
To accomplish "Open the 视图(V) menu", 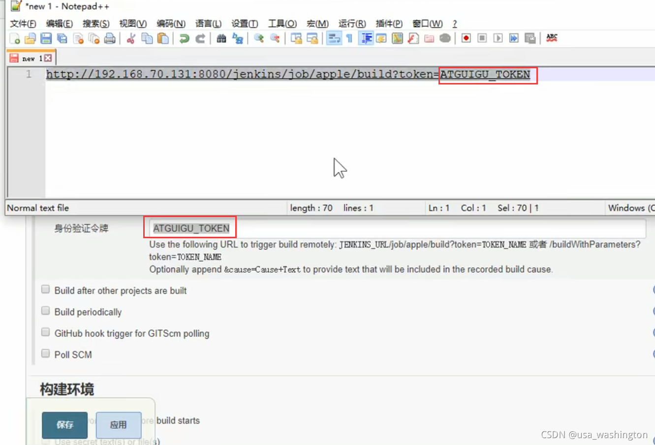I will coord(133,24).
